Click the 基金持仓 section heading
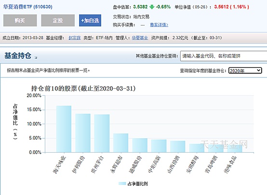This screenshot has height=195, width=267. point(18,56)
